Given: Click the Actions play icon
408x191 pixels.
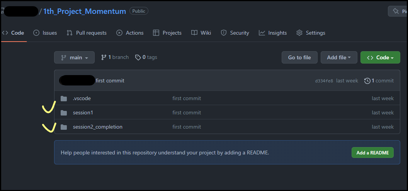Looking at the screenshot, I should [119, 33].
